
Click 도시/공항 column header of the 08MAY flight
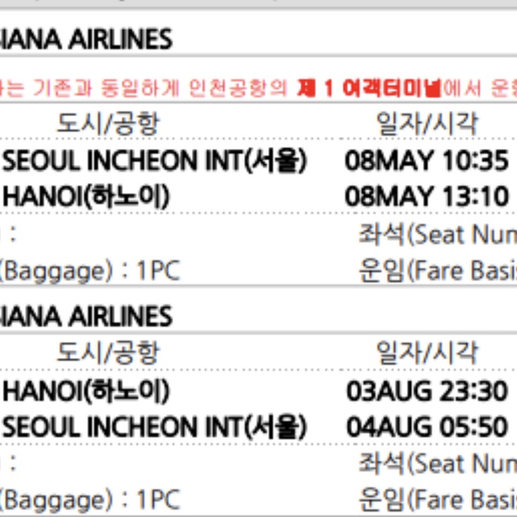tap(108, 124)
